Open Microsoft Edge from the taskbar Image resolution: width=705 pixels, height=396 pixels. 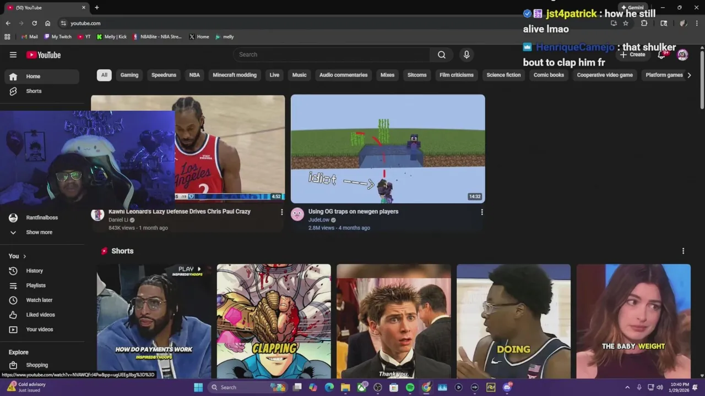[329, 387]
